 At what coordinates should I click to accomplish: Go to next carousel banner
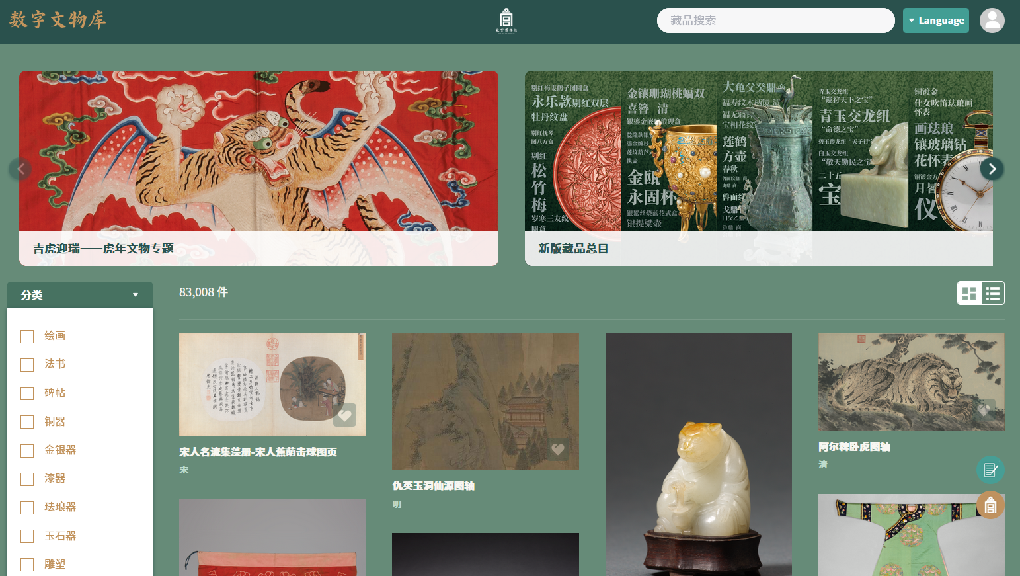992,169
